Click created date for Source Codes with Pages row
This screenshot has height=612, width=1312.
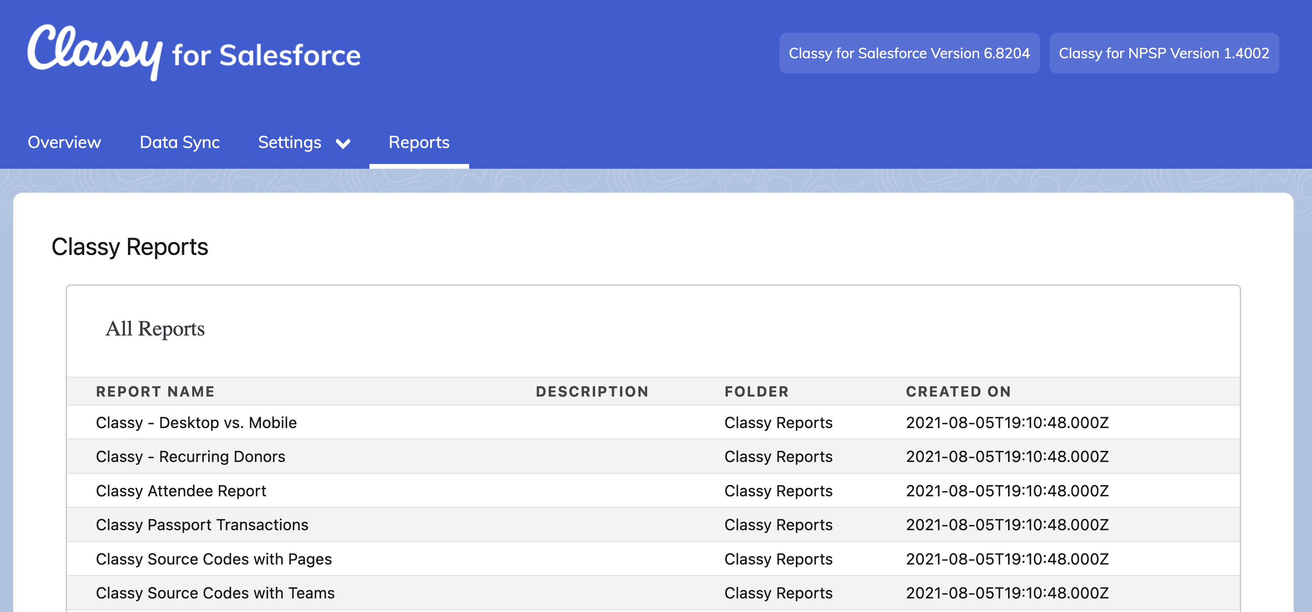click(x=1007, y=559)
